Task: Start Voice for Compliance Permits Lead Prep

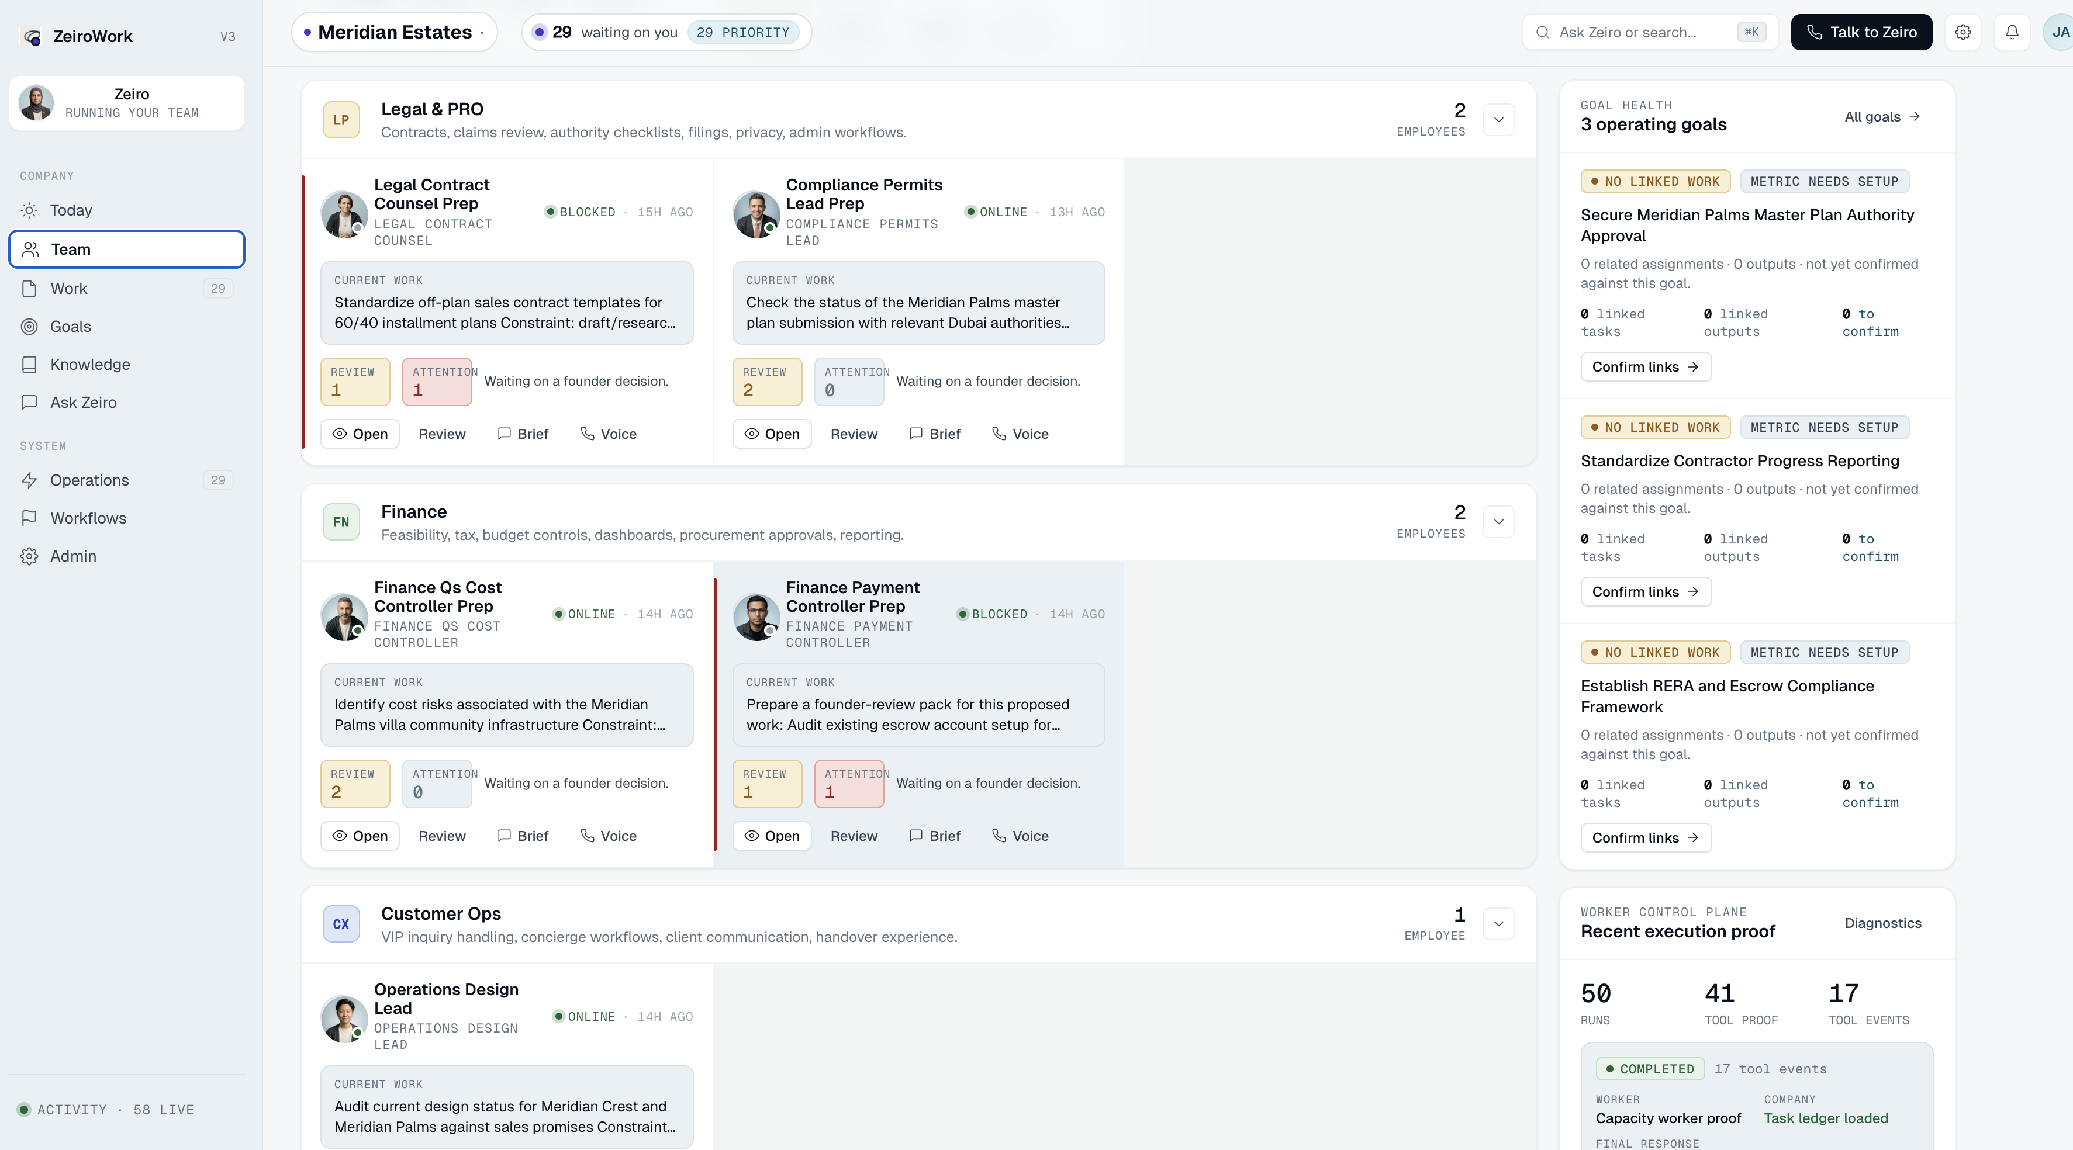Action: pyautogui.click(x=1020, y=434)
